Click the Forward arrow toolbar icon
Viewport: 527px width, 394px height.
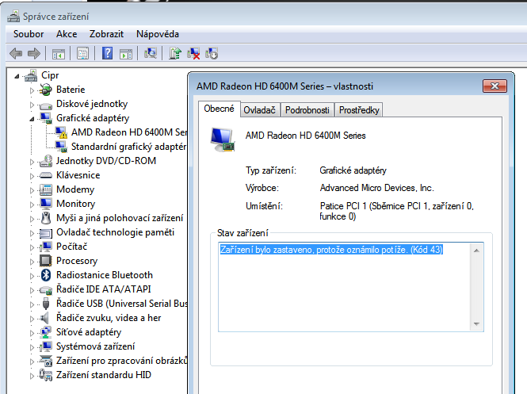[33, 53]
